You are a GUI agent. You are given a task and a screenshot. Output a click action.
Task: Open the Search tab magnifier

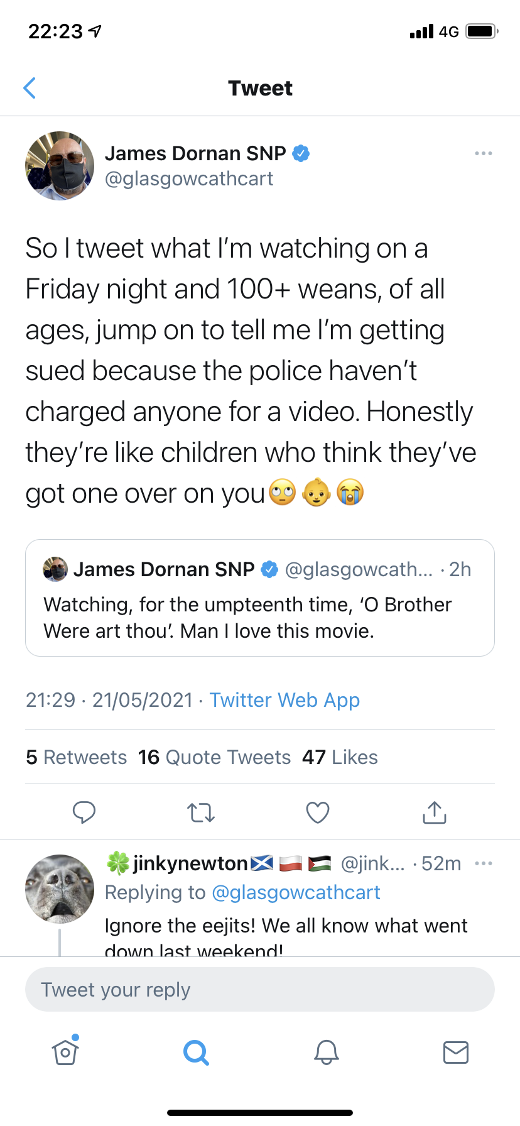[x=196, y=1052]
